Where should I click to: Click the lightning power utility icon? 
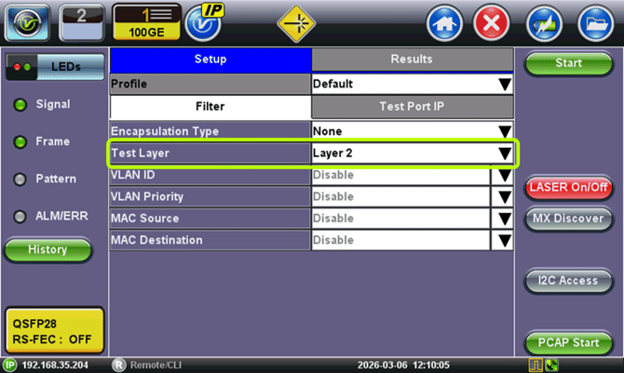[544, 22]
